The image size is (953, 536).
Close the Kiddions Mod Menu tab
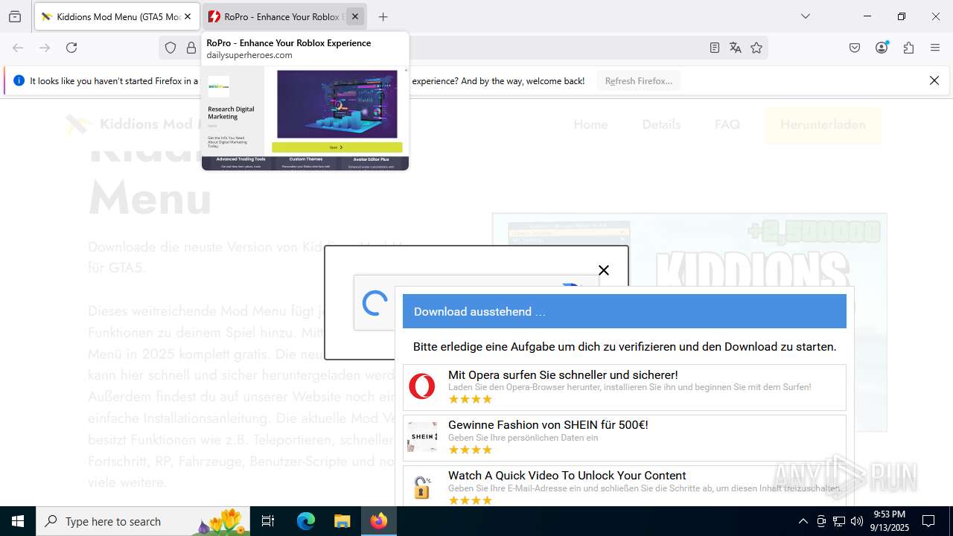[187, 16]
